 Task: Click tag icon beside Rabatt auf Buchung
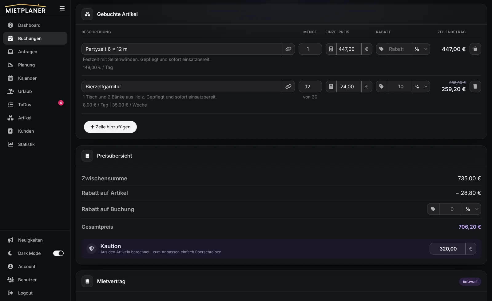point(433,209)
